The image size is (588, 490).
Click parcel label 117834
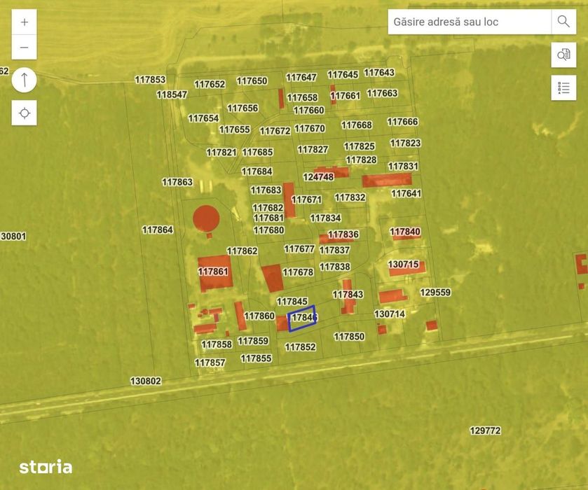325,218
